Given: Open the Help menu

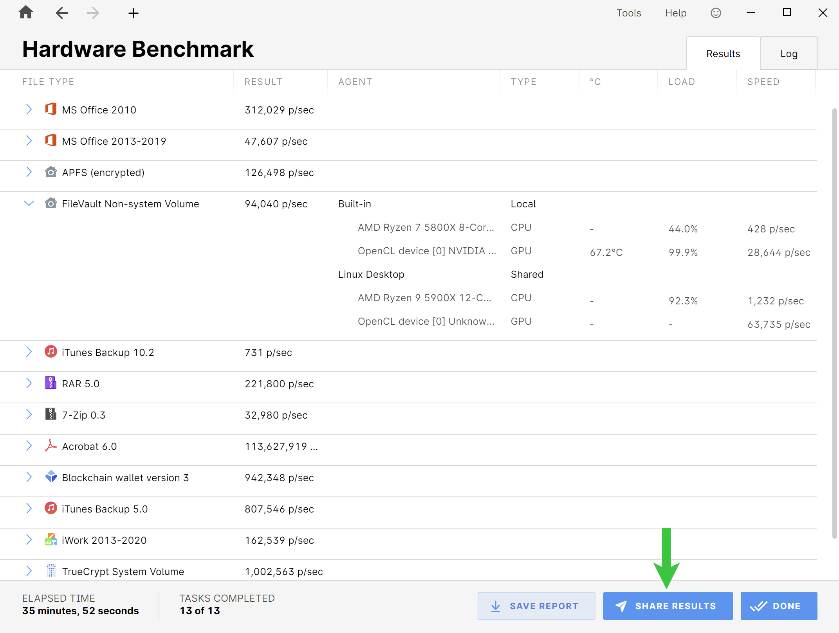Looking at the screenshot, I should 676,13.
